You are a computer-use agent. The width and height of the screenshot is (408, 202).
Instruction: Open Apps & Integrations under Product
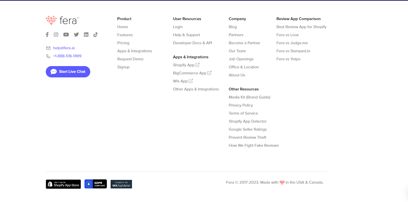134,51
